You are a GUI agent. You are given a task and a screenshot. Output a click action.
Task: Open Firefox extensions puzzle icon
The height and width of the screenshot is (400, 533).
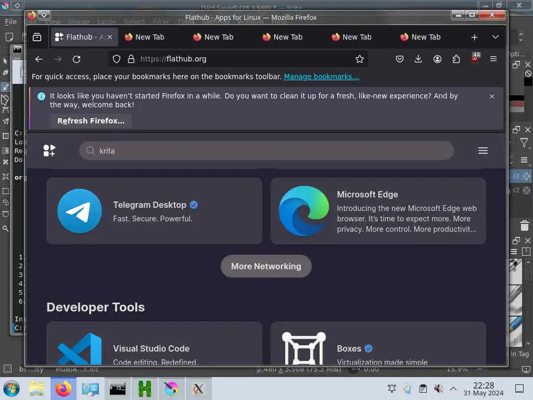456,59
